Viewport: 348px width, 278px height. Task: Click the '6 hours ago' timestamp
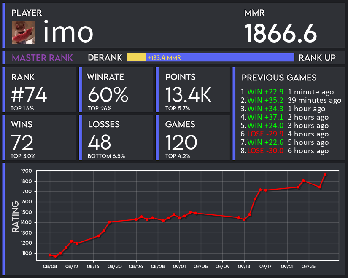pos(308,151)
